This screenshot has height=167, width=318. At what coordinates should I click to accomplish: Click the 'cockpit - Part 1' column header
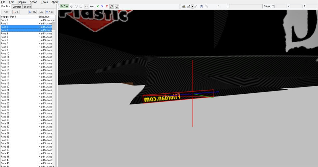19,17
